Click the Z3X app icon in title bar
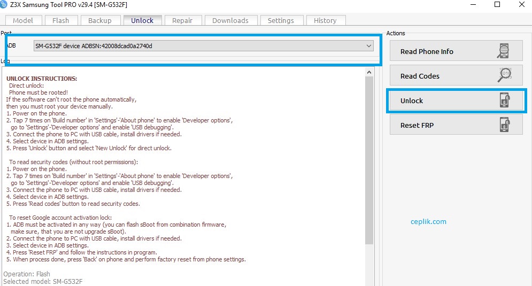This screenshot has height=286, width=532. 3,4
